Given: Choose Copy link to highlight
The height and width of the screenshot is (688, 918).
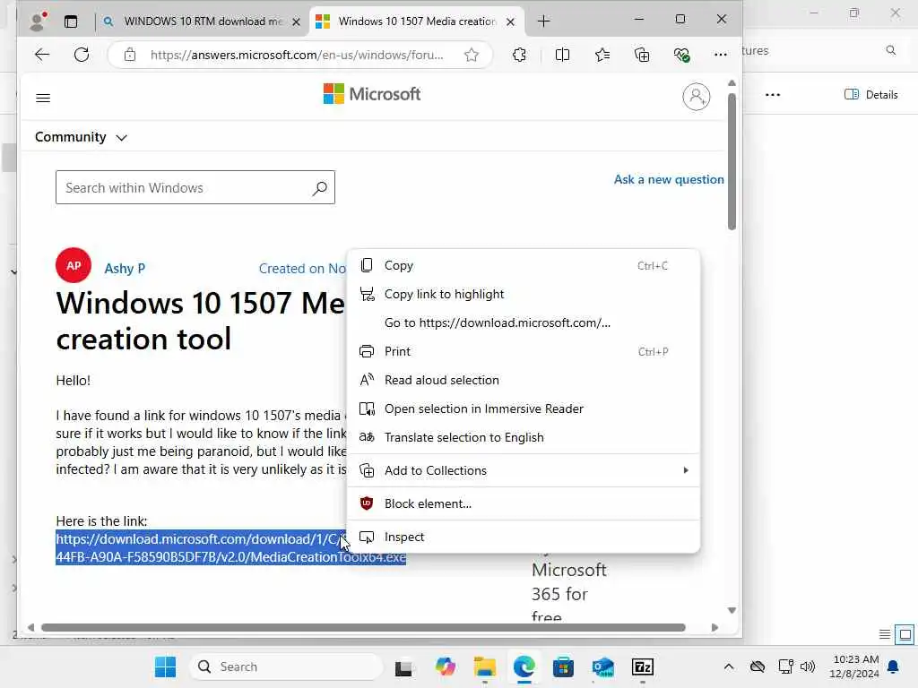Looking at the screenshot, I should pos(524,294).
